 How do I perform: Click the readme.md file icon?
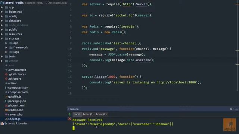pos(6,110)
